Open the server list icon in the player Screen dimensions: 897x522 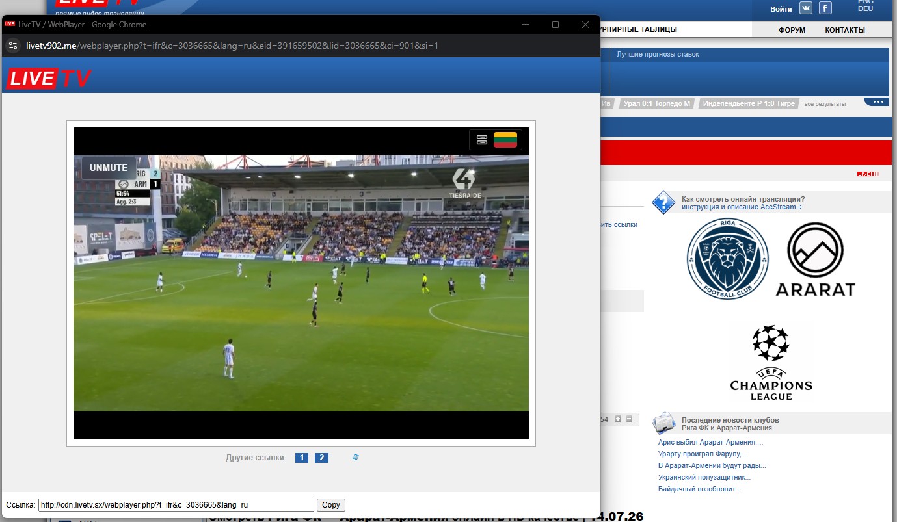point(482,140)
